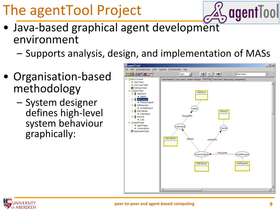Open the File menu
Image resolution: width=280 pixels, height=210 pixels.
coord(127,69)
